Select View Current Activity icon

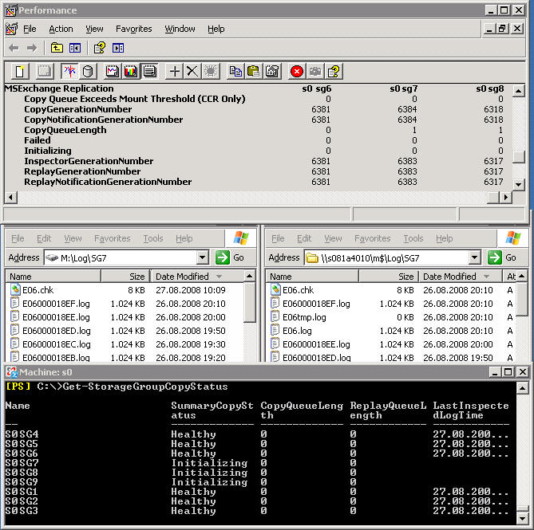click(x=69, y=72)
